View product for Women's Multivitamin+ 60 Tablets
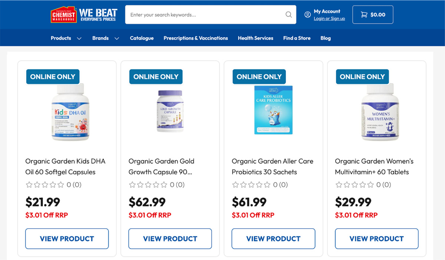 coord(377,239)
